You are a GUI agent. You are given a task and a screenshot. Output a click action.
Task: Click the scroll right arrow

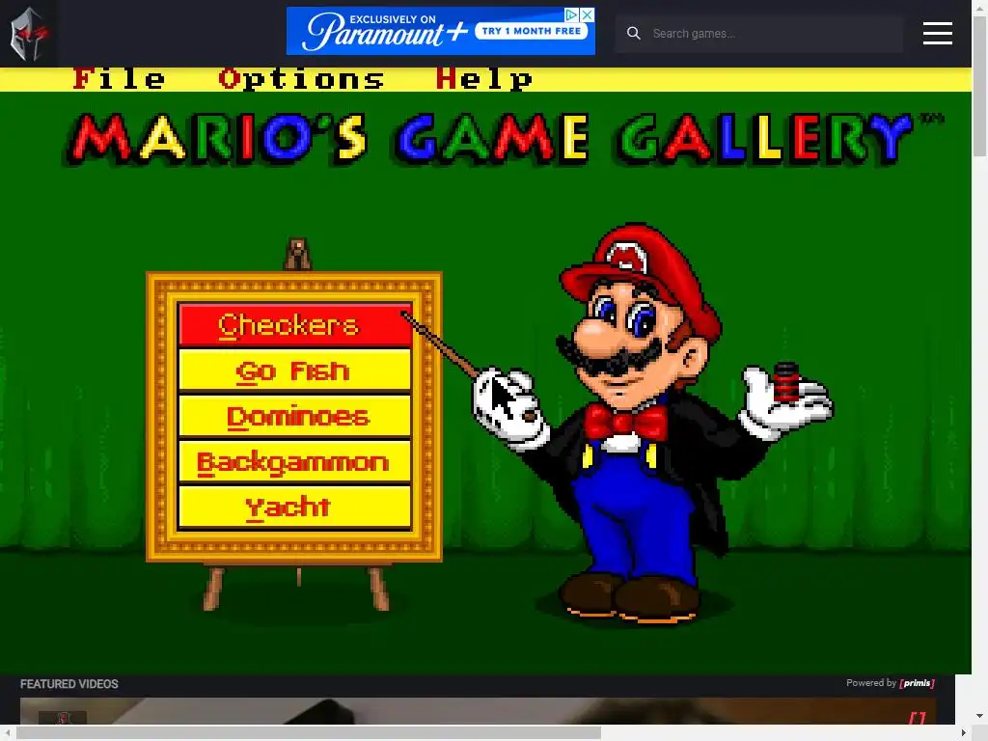tap(964, 733)
